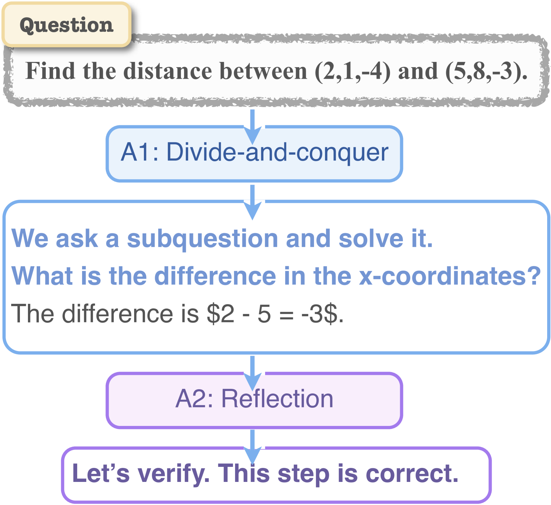Click the 'Find the distance between' question text
The height and width of the screenshot is (505, 551).
pyautogui.click(x=166, y=71)
